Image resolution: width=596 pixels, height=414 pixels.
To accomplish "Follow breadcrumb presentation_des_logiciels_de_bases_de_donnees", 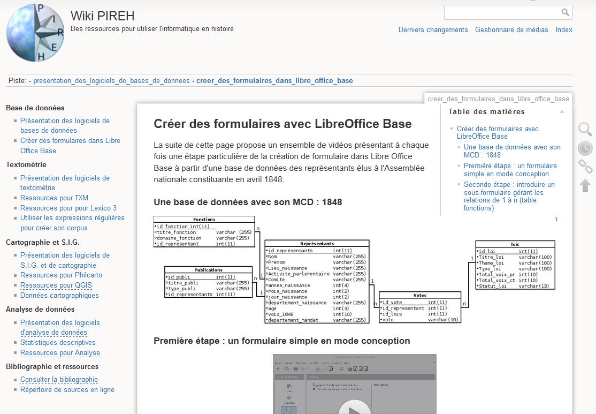I will click(111, 81).
